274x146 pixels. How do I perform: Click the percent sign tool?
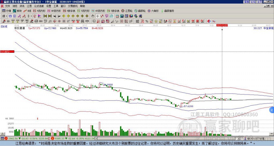[x=147, y=21]
